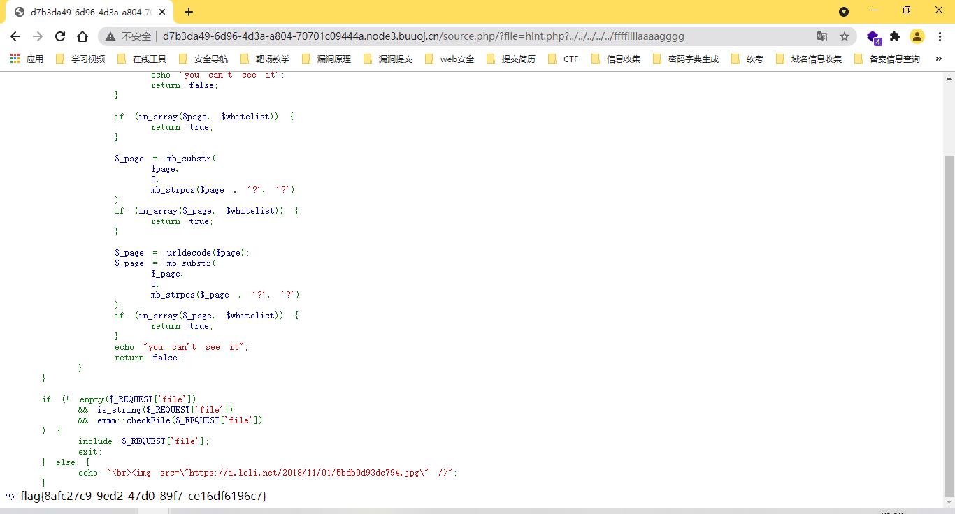Open Chrome's three-dot menu

click(940, 36)
